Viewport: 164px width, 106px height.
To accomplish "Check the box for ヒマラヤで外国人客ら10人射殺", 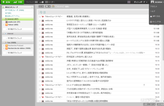I will pos(40,21).
